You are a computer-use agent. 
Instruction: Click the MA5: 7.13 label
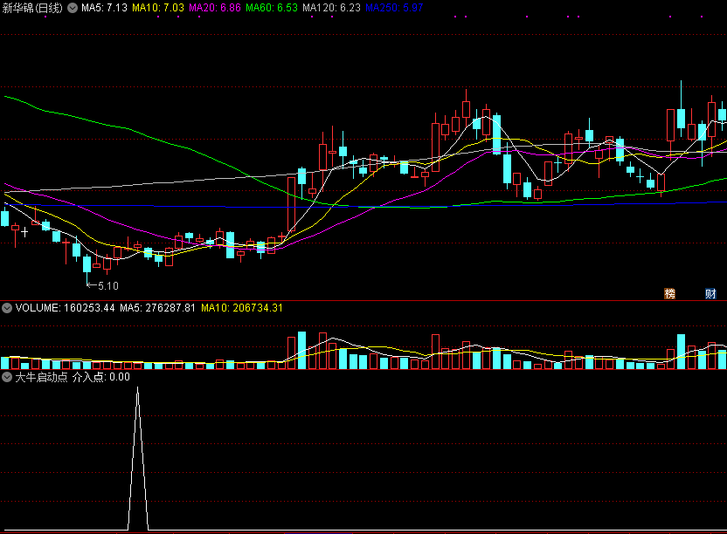coord(104,8)
